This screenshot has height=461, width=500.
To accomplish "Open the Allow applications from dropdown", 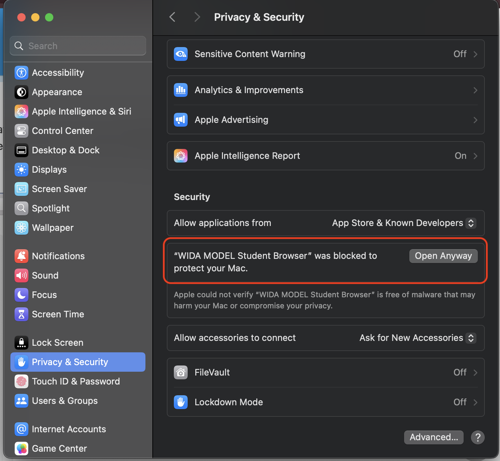I will pos(404,223).
